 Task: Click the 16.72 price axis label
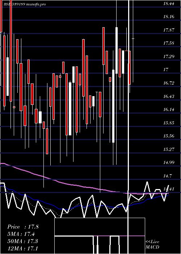pyautogui.click(x=169, y=83)
